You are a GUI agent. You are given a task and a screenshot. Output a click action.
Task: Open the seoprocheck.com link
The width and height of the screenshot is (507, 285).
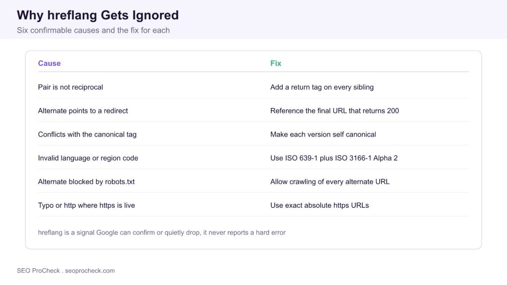[x=90, y=271]
